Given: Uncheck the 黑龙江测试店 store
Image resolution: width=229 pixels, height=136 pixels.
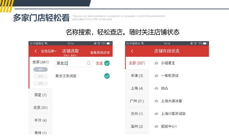Looking at the screenshot, I should point(107,76).
